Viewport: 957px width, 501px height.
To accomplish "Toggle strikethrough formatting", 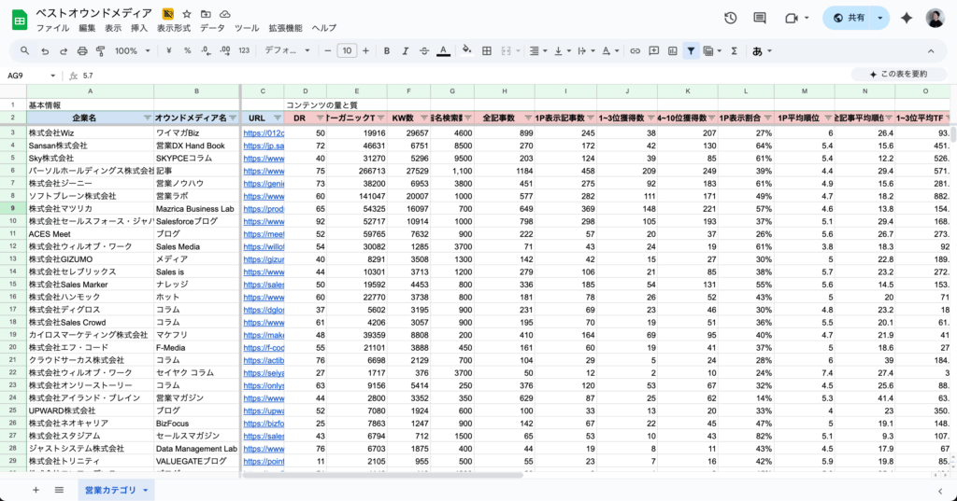I will [x=423, y=51].
